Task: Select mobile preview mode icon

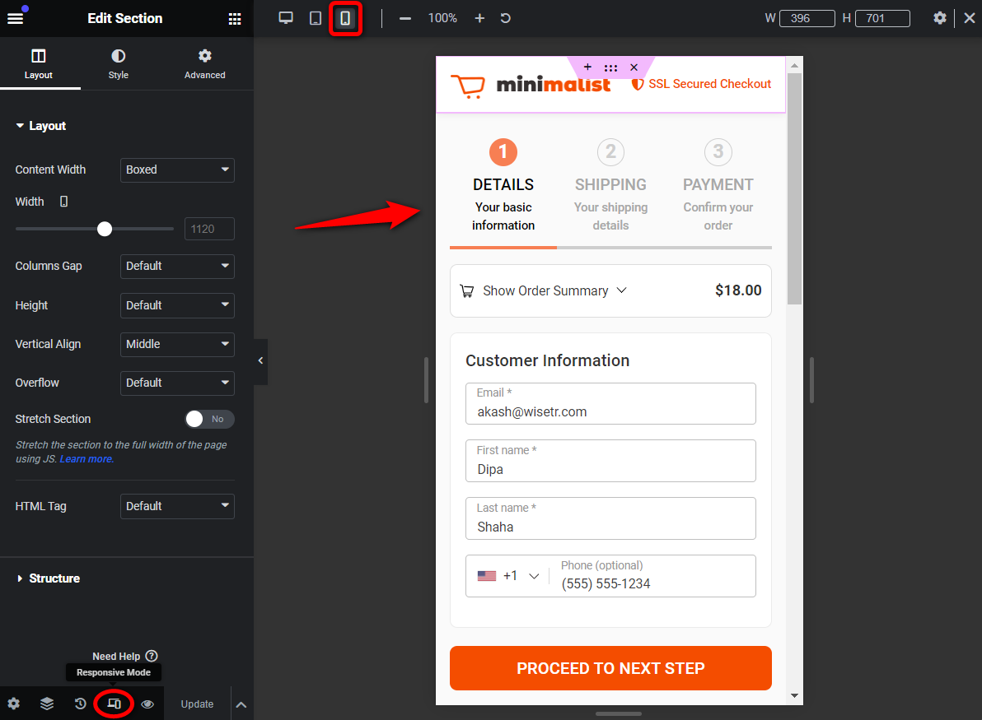Action: click(x=345, y=18)
